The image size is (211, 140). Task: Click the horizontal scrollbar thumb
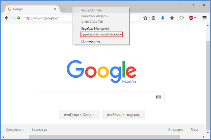[105, 137]
